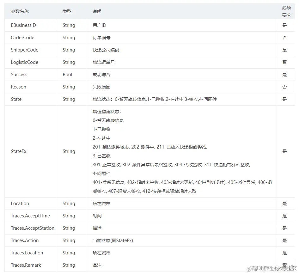This screenshot has width=299, height=274.
Task: Select 是 required value in StateEx row
Action: (x=284, y=151)
